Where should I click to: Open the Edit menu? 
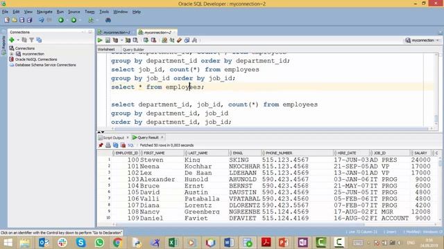pos(16,12)
